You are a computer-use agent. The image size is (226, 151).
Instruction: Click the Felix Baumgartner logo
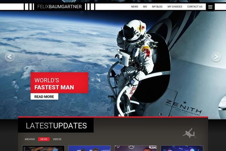pyautogui.click(x=60, y=7)
